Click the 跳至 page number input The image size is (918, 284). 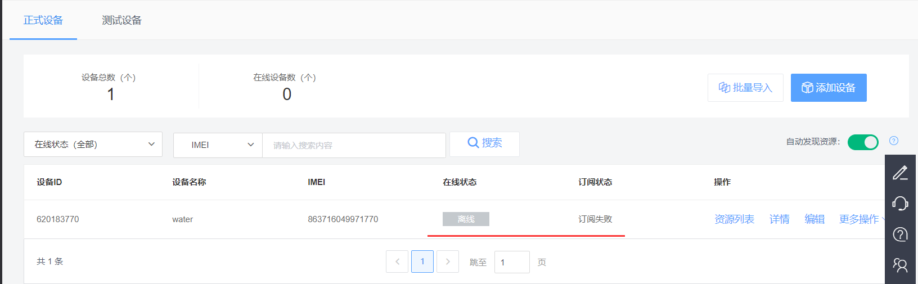click(512, 262)
